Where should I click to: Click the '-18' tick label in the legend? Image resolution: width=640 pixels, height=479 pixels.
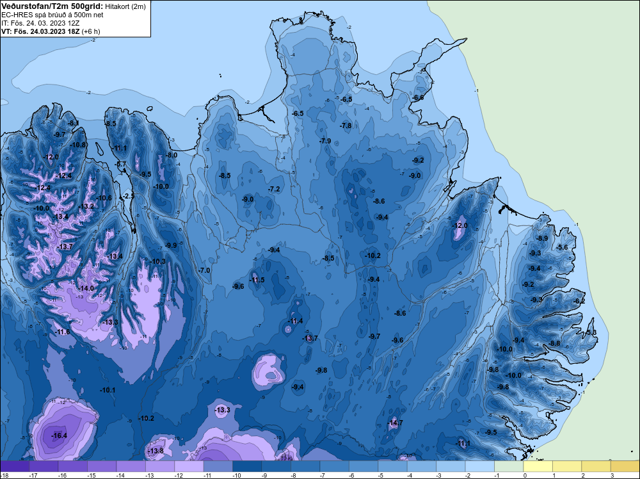[4, 475]
